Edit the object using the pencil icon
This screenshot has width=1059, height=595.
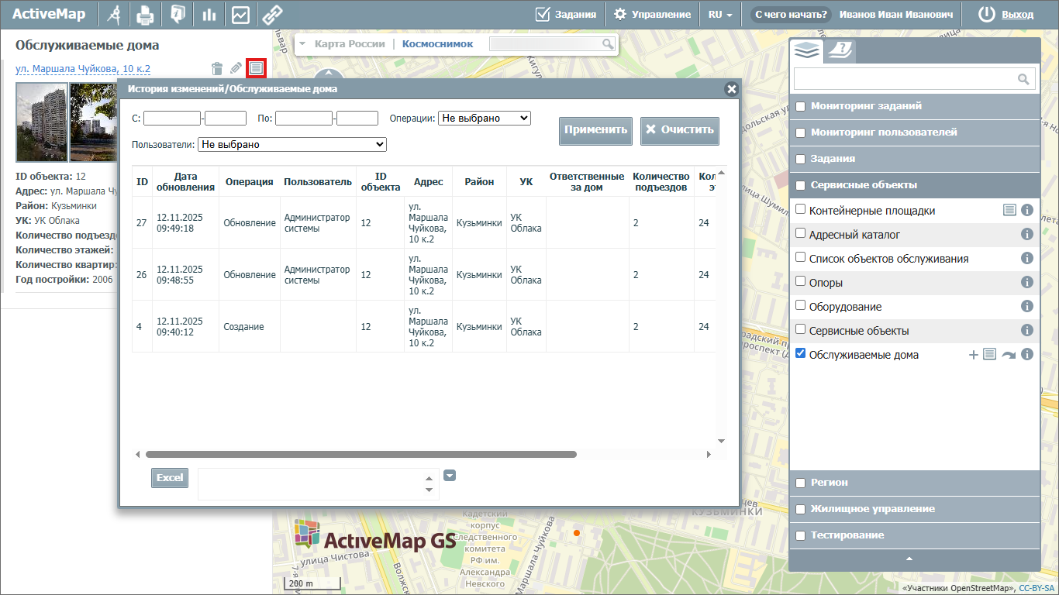[x=236, y=69]
